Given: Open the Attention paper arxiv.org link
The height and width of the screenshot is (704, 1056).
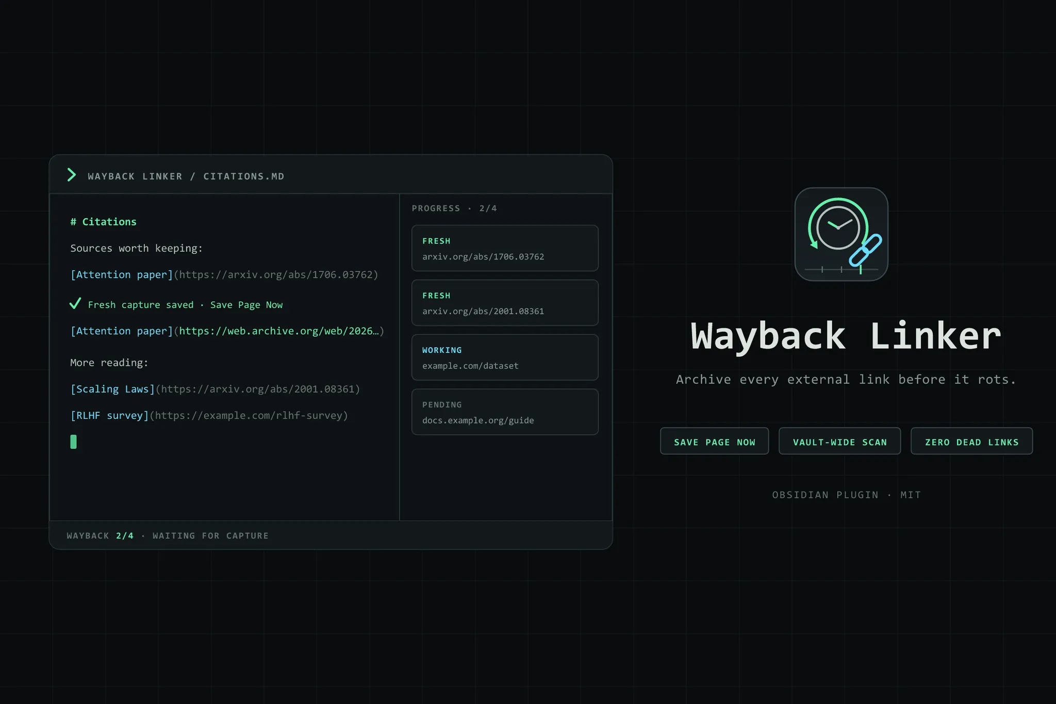Looking at the screenshot, I should 224,274.
